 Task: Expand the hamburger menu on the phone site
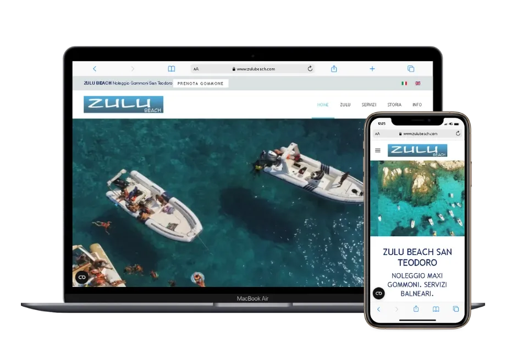378,150
